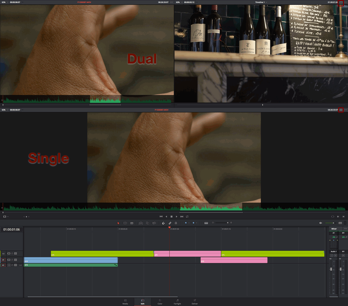Viewport: 348px width, 306px height.
Task: Click the Loop playback icon
Action: pyautogui.click(x=187, y=217)
